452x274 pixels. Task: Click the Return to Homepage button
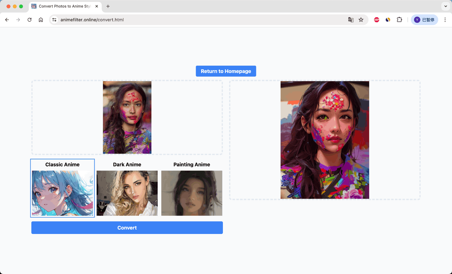point(226,71)
